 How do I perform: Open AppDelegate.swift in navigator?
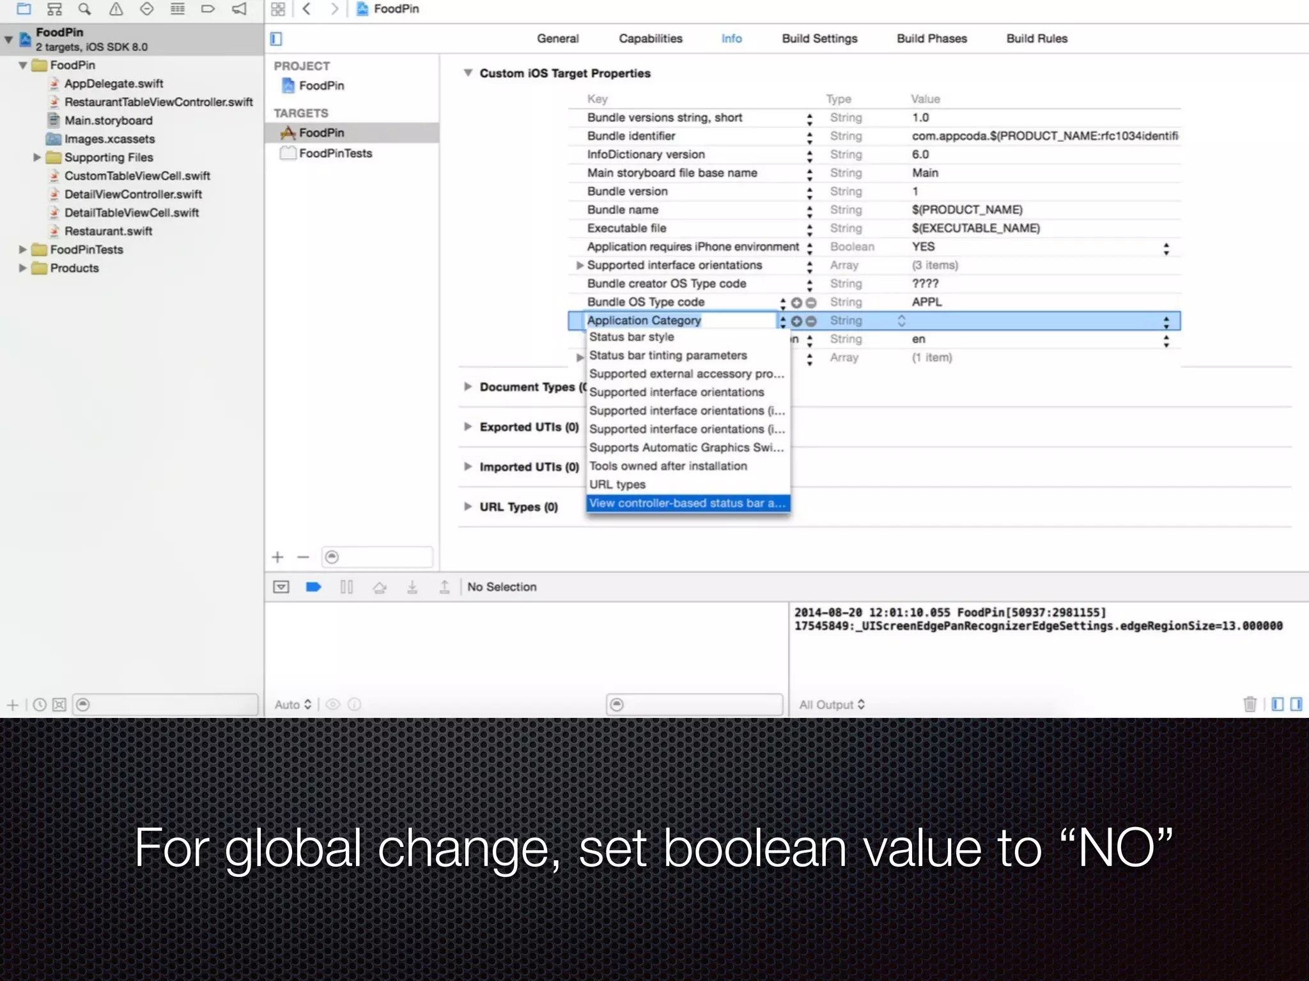113,84
